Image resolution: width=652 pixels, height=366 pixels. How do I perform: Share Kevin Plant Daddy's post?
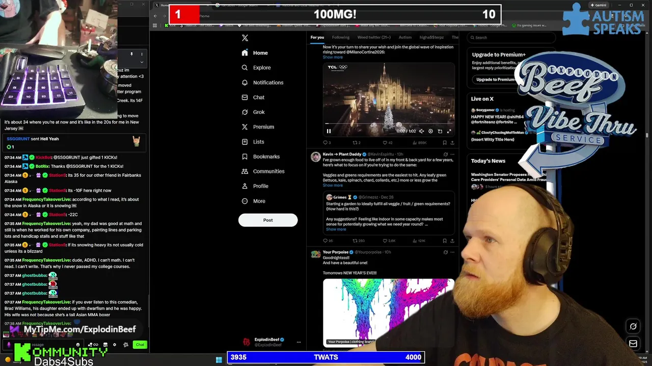pyautogui.click(x=452, y=241)
